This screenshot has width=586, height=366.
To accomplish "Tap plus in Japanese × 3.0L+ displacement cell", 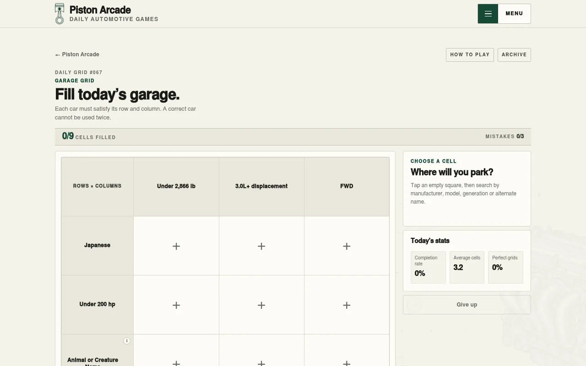I will [x=261, y=246].
